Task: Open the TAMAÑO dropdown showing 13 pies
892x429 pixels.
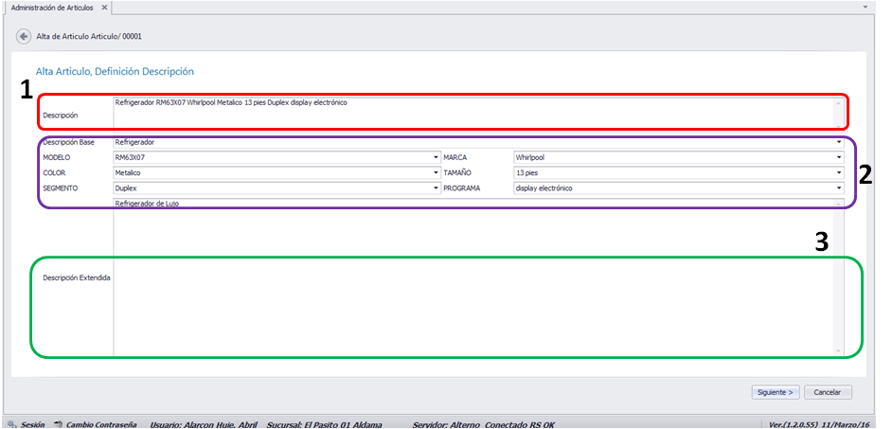Action: [x=839, y=173]
